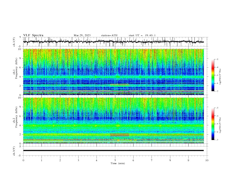This screenshot has height=180, width=233.
Task: Click the '-7' value on ch.2 colorbar
Action: (x=217, y=140)
